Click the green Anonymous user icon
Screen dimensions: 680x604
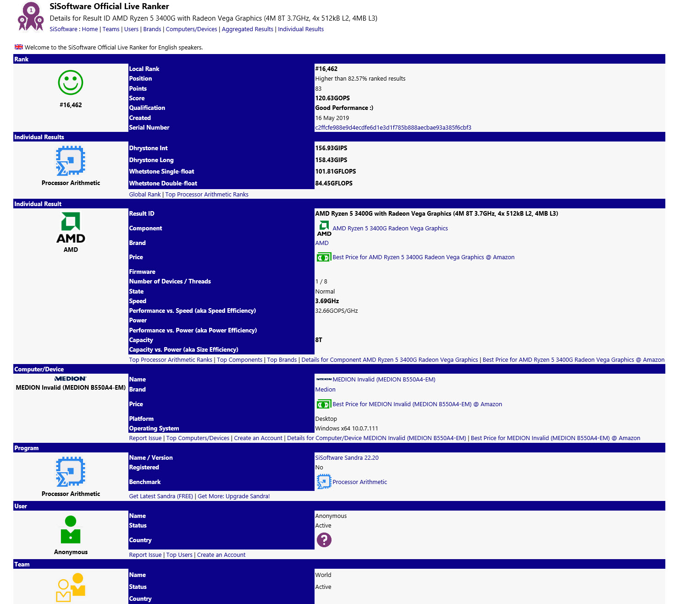[71, 530]
